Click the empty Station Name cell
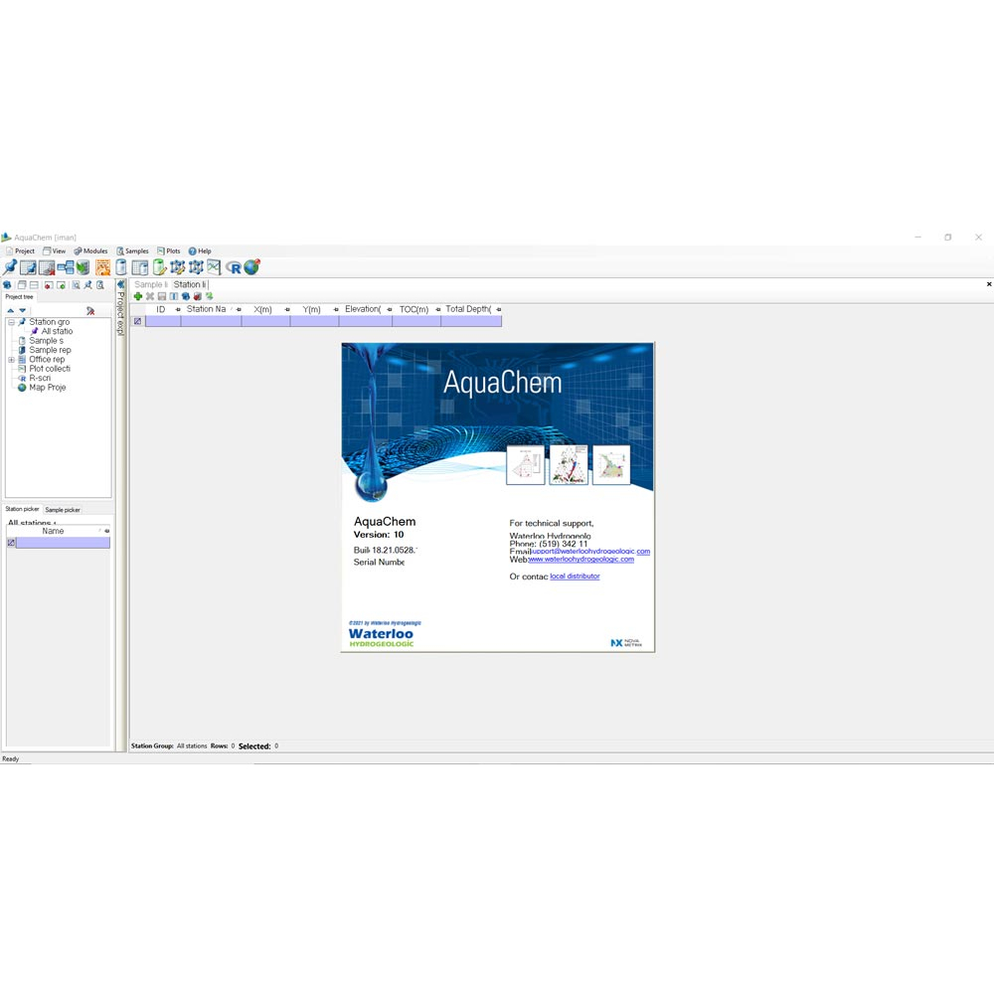994x994 pixels. pyautogui.click(x=211, y=321)
